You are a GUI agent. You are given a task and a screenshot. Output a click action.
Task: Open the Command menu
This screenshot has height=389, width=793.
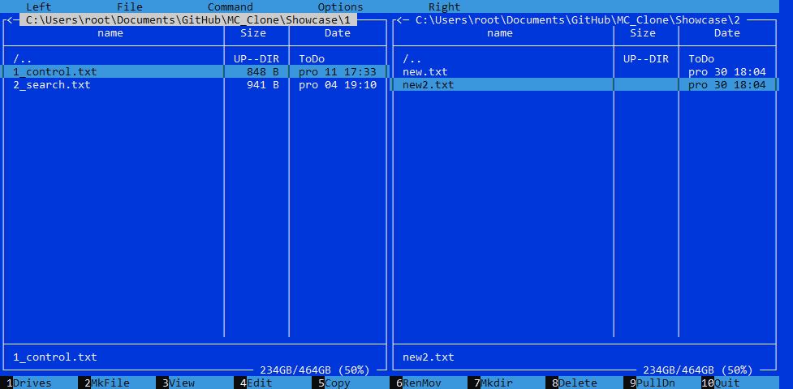[x=230, y=6]
